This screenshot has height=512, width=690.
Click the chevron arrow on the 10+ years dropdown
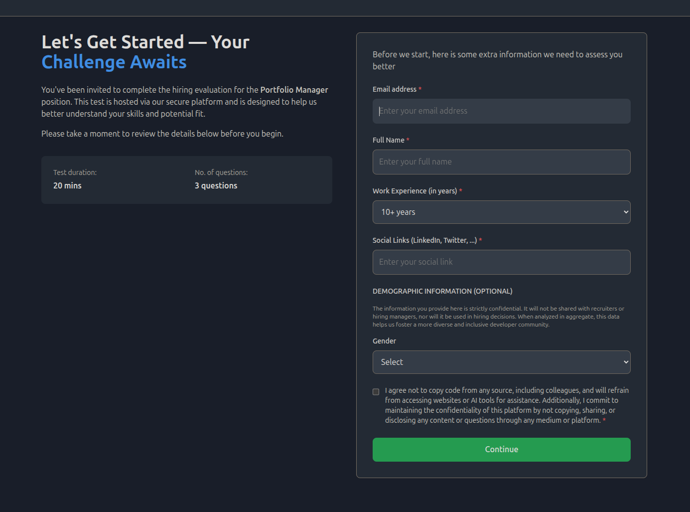pos(626,212)
